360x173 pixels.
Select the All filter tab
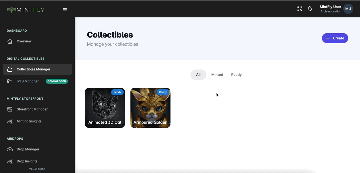pos(198,75)
